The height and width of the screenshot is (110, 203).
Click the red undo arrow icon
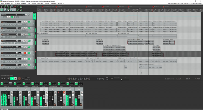click(14, 7)
